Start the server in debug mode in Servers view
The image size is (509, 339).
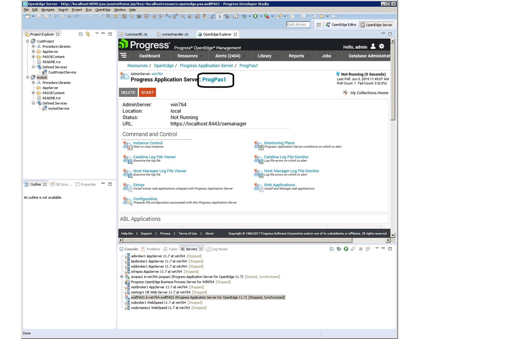pyautogui.click(x=339, y=249)
